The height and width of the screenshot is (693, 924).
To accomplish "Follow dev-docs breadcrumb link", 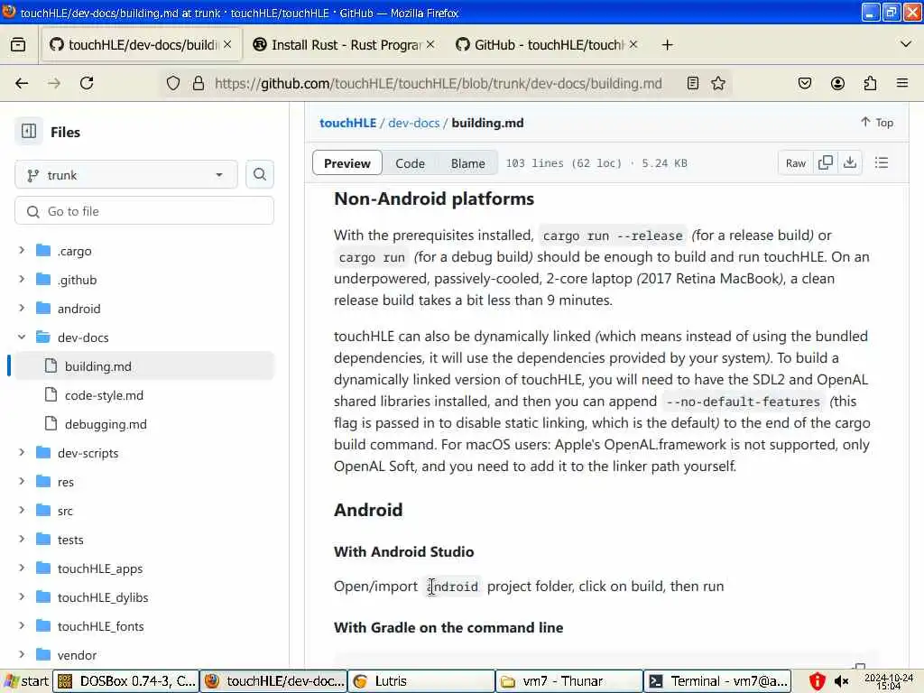I will [x=413, y=123].
